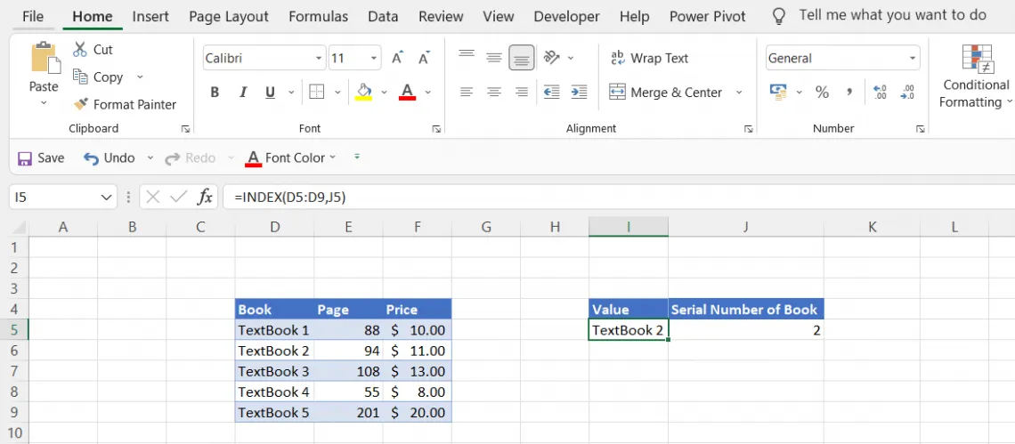Expand the General number format dropdown
Viewport: 1015px width, 444px height.
tap(913, 59)
